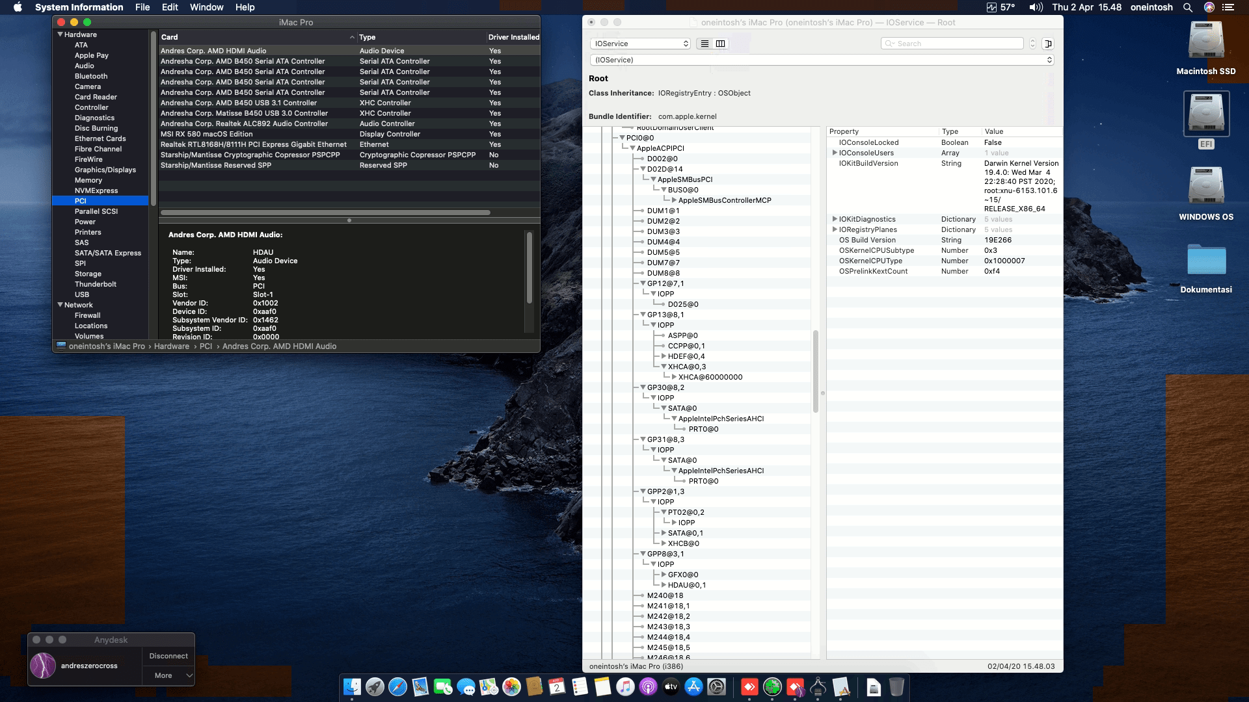Open the Edit menu
The height and width of the screenshot is (702, 1249).
pyautogui.click(x=170, y=7)
